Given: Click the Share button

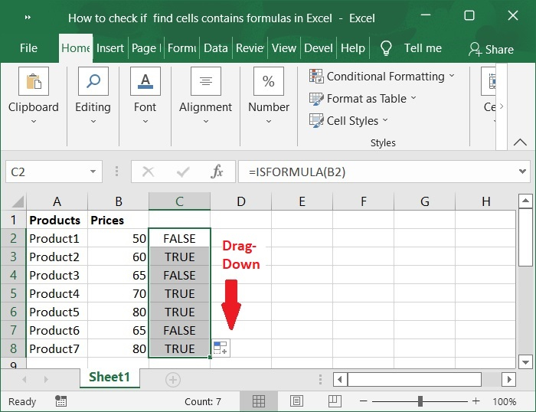Looking at the screenshot, I should pos(491,49).
